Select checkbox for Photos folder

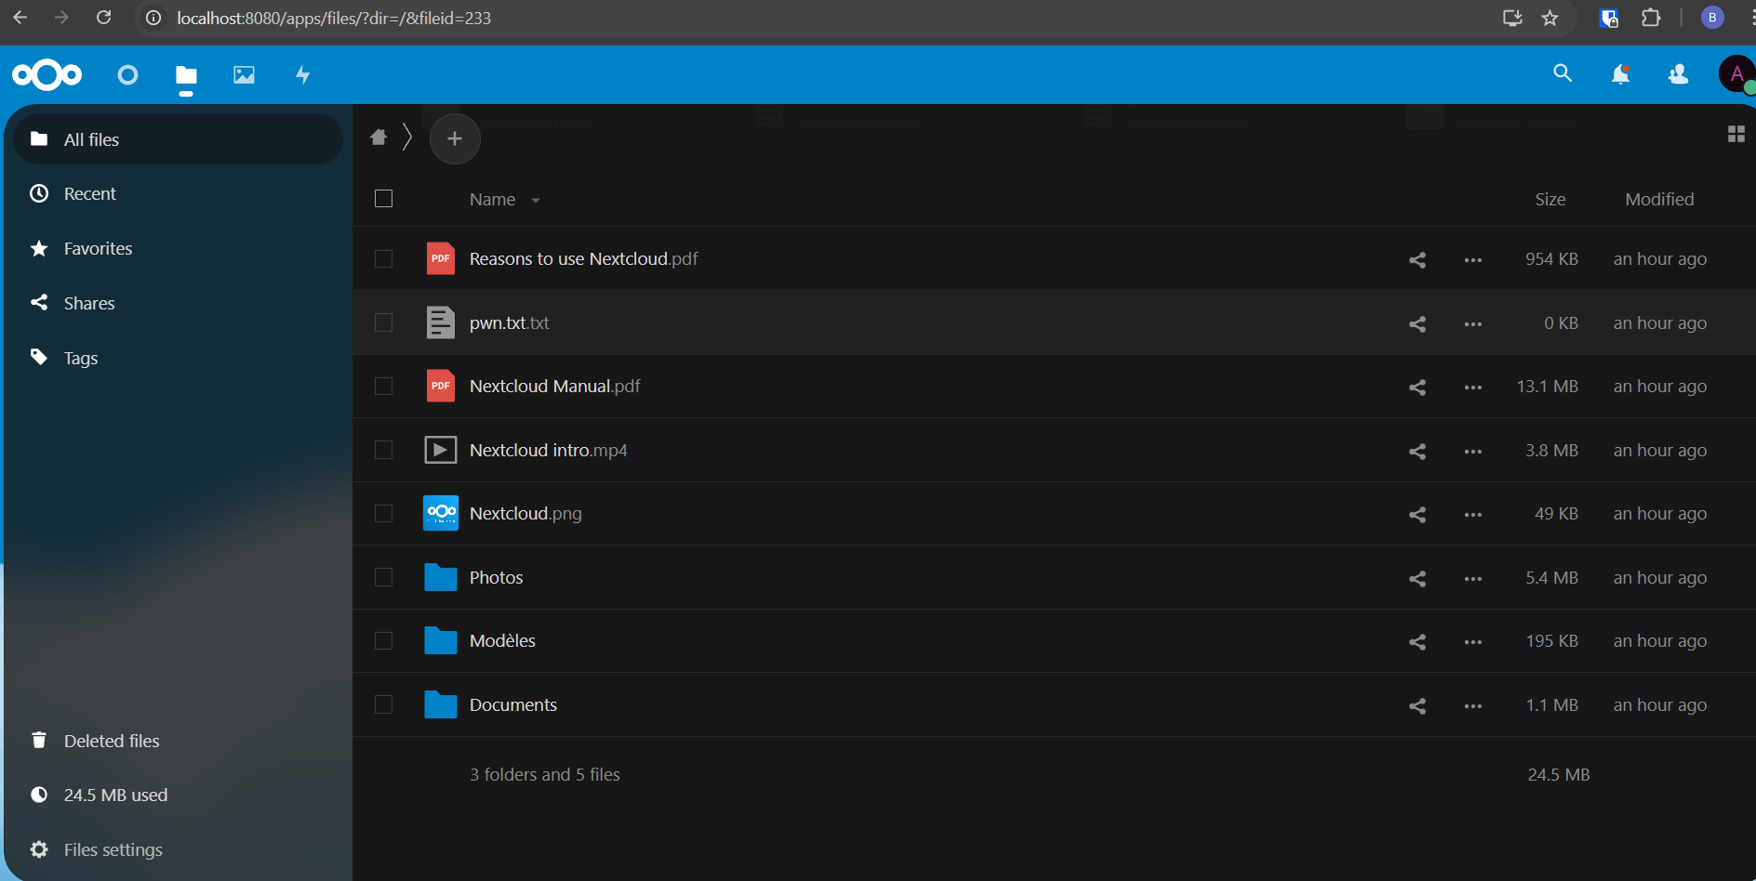[383, 577]
